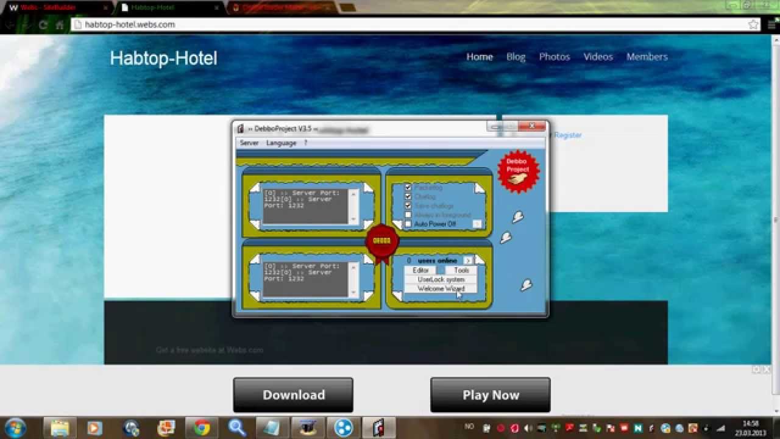Click the red Debbo Project badge

[x=518, y=171]
